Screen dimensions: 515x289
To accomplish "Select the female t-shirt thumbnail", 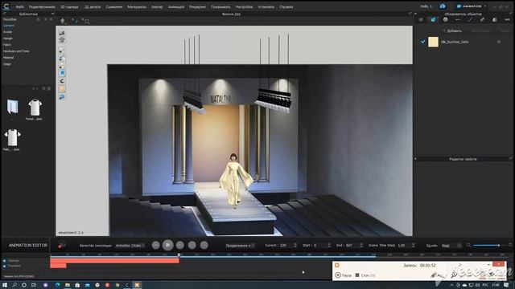I will tap(35, 108).
